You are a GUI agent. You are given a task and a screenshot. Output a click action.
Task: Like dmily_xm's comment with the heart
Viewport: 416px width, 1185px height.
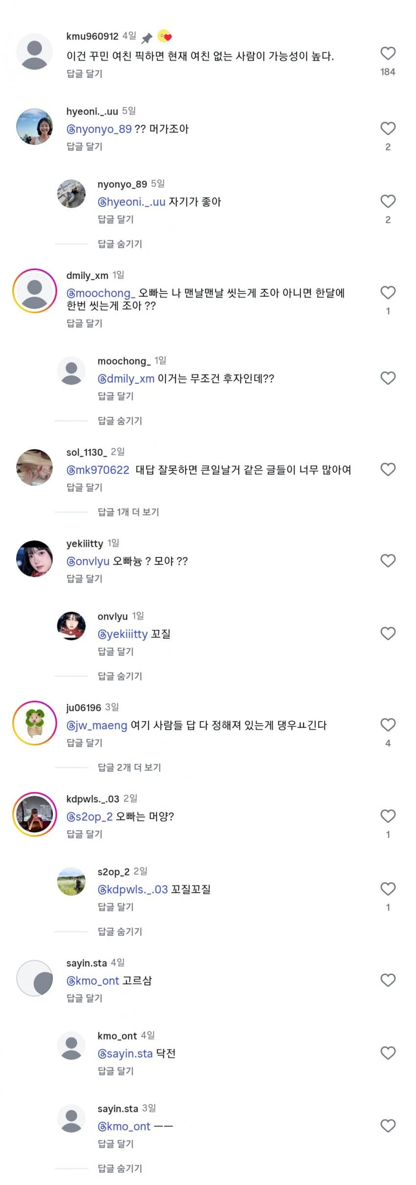click(x=388, y=292)
